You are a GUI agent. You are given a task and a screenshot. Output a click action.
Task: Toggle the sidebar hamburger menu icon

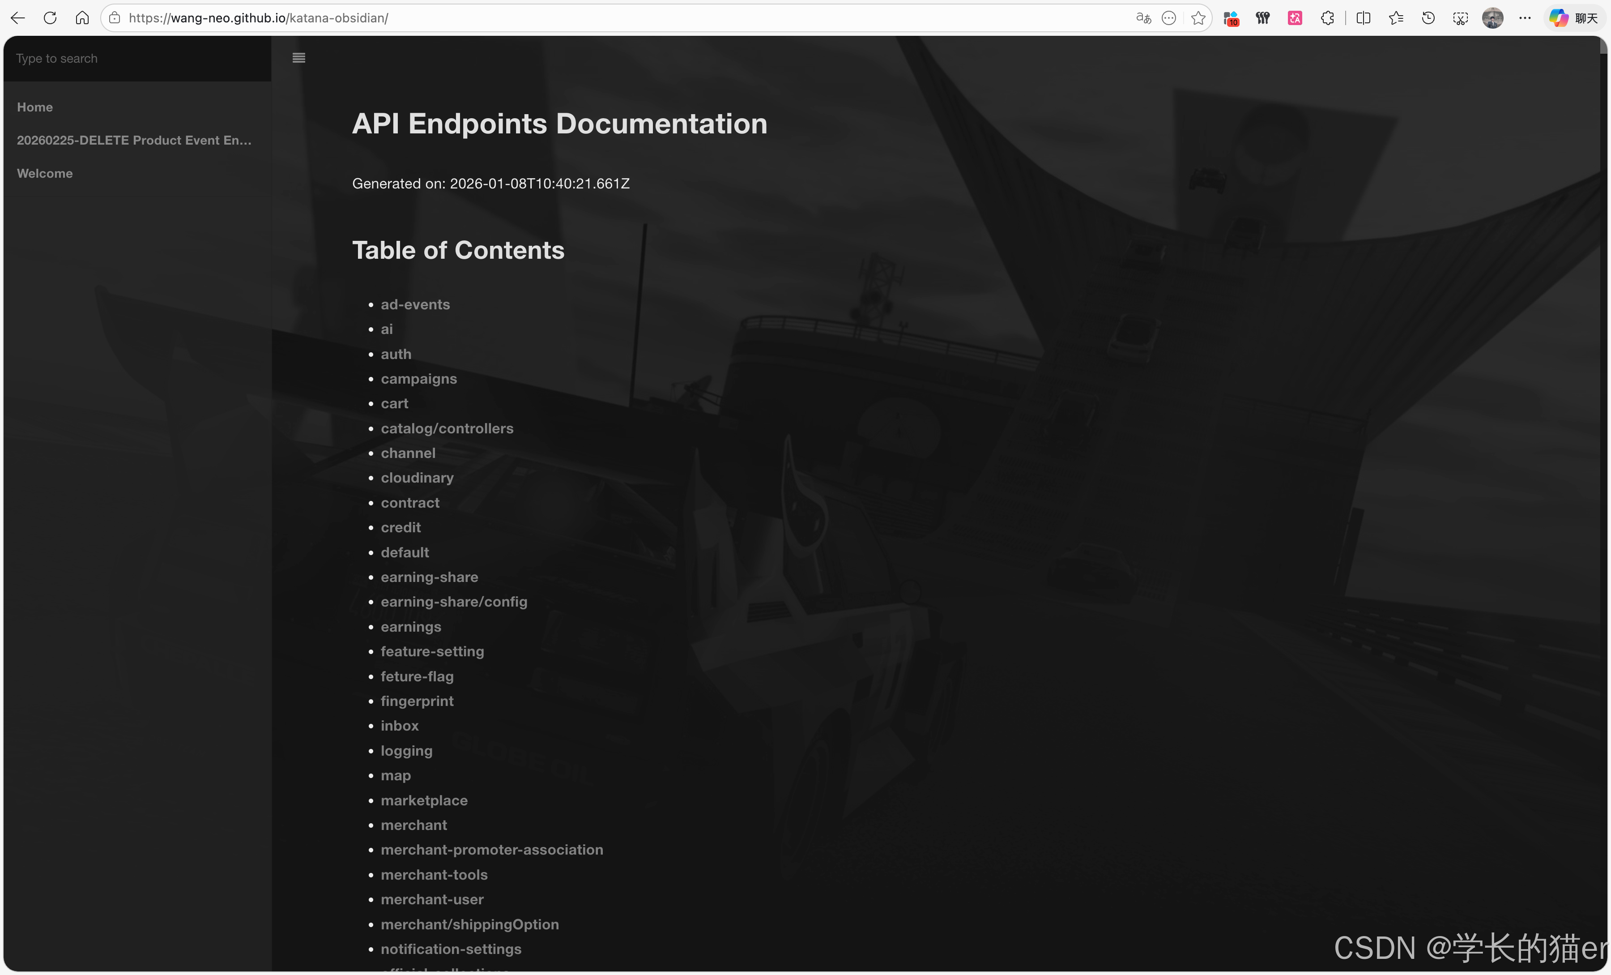click(299, 58)
